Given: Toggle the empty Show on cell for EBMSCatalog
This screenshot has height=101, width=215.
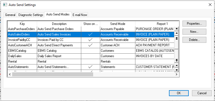Looking at the screenshot, I should point(90,51).
